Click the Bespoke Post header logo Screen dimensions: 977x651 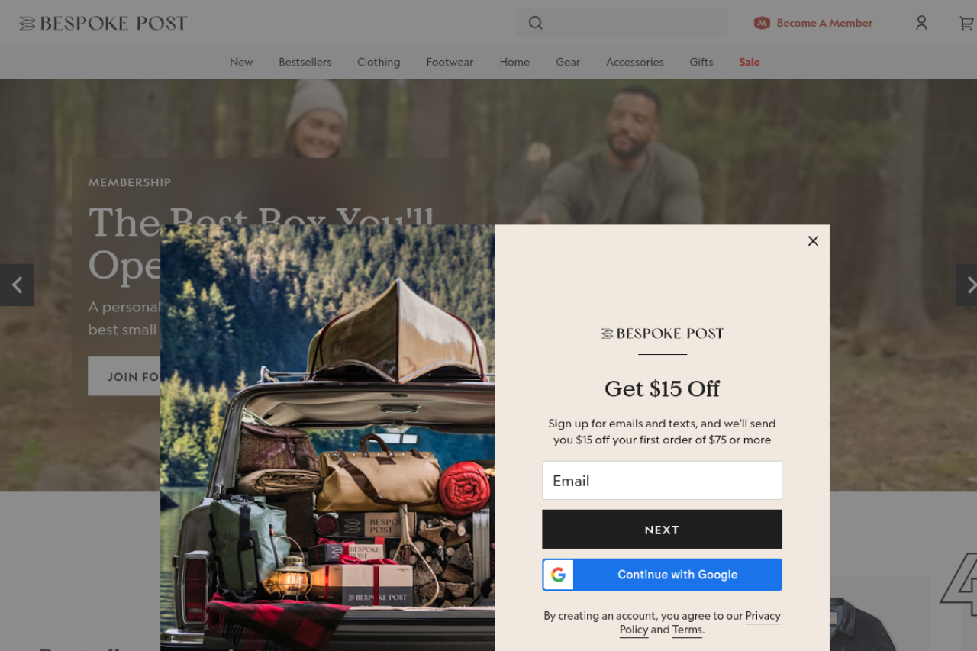coord(103,24)
